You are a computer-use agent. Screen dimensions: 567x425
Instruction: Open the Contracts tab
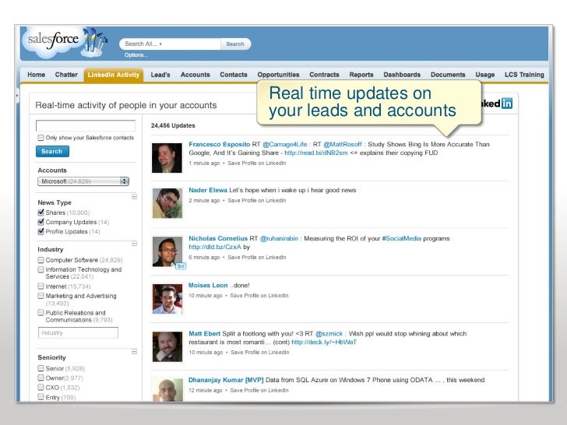324,75
